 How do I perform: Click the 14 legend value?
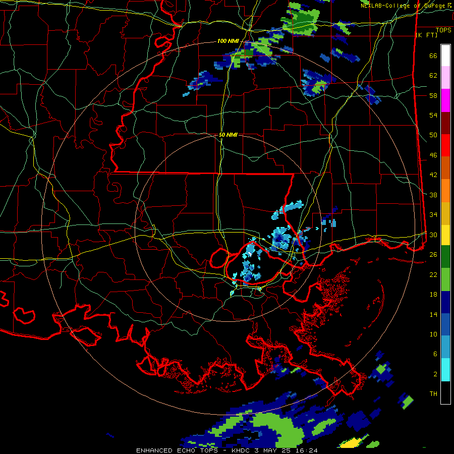point(433,314)
